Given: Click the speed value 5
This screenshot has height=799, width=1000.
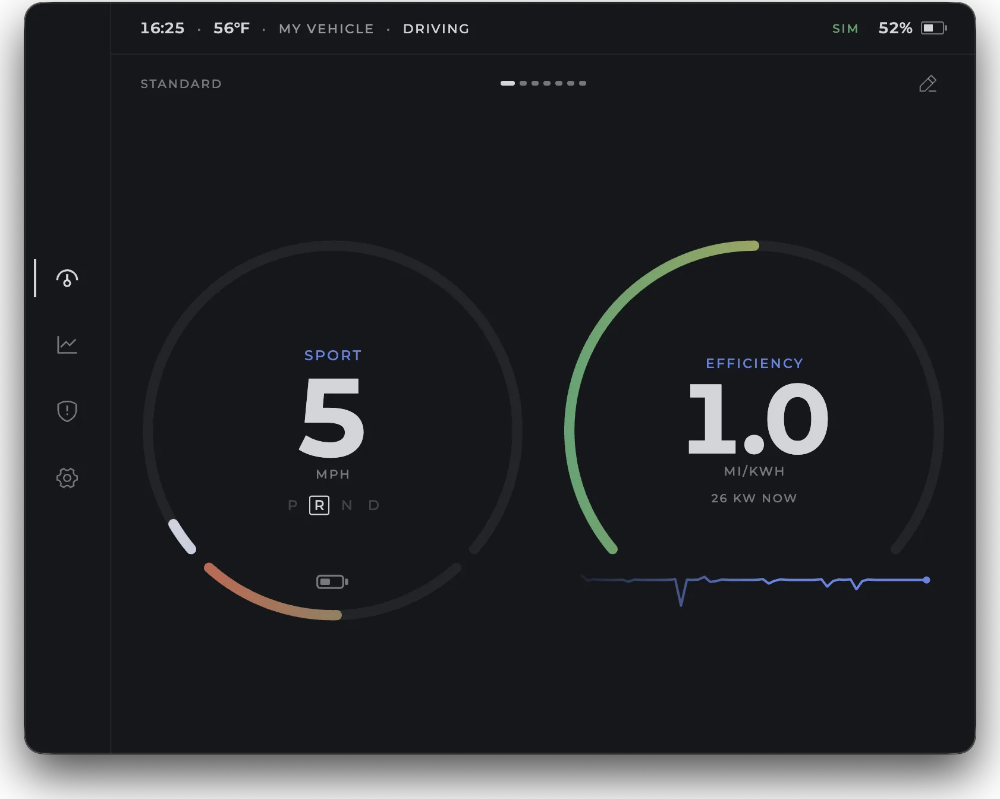Looking at the screenshot, I should click(x=332, y=417).
